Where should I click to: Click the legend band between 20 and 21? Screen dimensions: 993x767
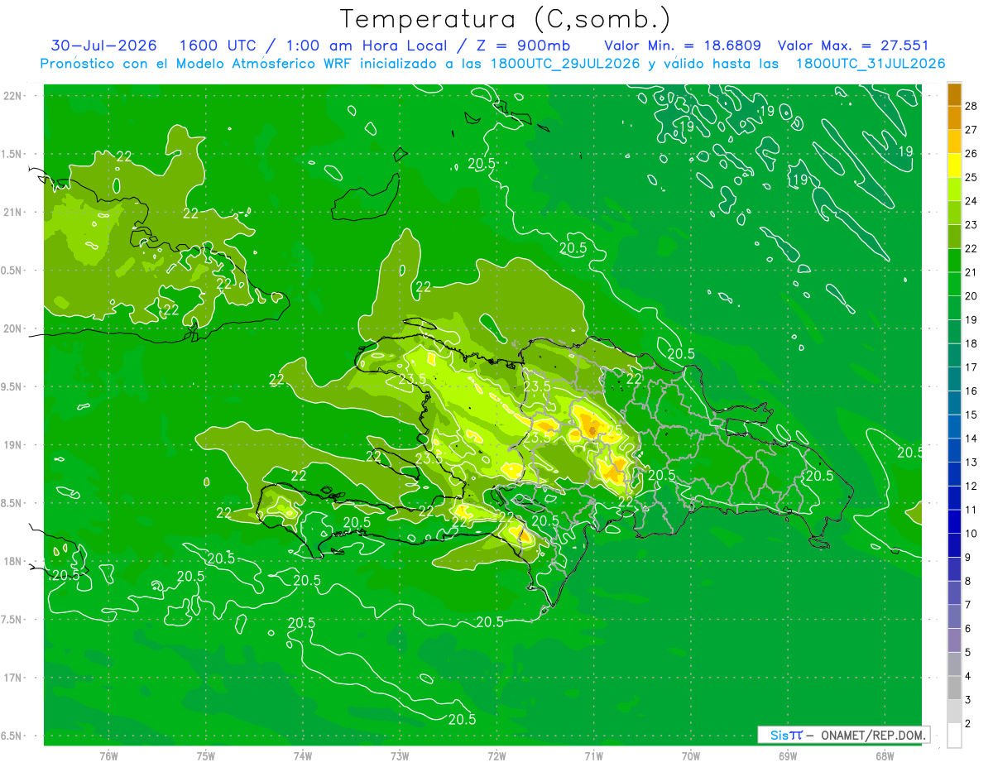pos(954,284)
